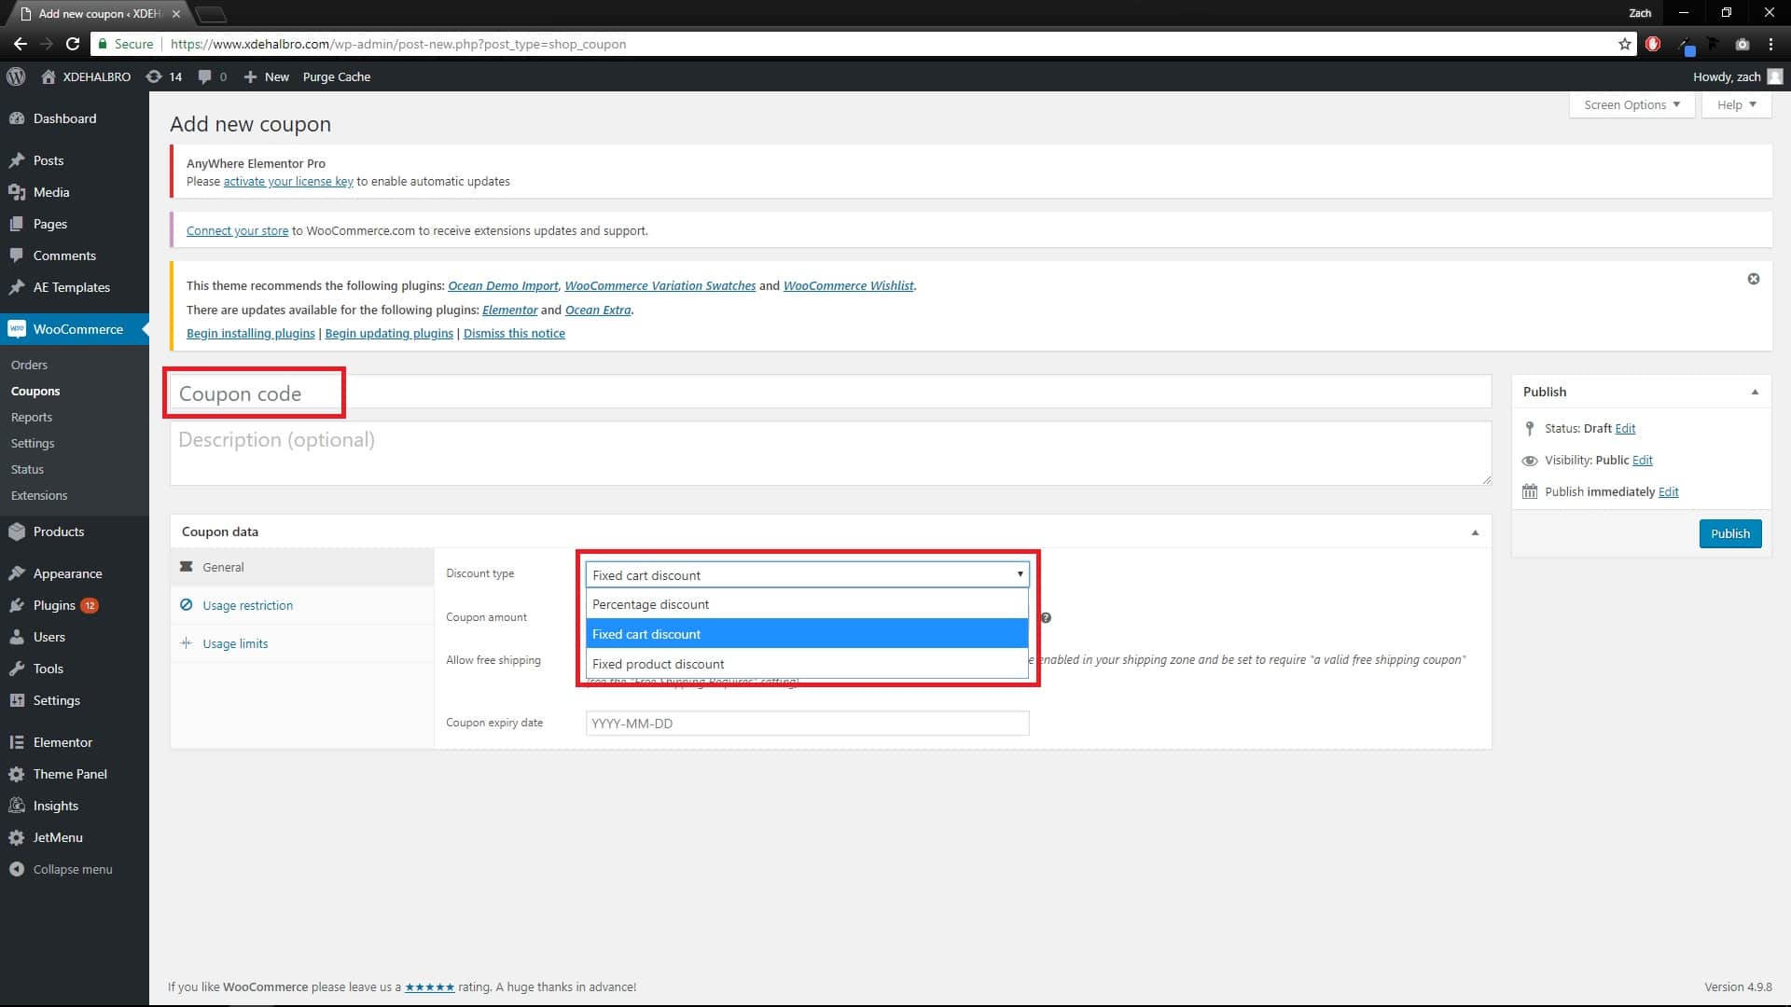1791x1007 pixels.
Task: Open WooCommerce Wishlist plugin link
Action: [848, 285]
